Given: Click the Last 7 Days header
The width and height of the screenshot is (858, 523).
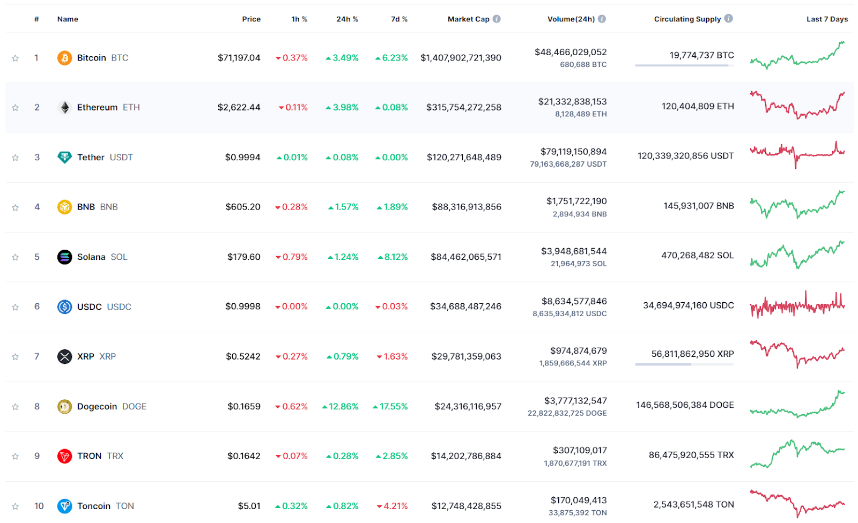Looking at the screenshot, I should click(827, 19).
